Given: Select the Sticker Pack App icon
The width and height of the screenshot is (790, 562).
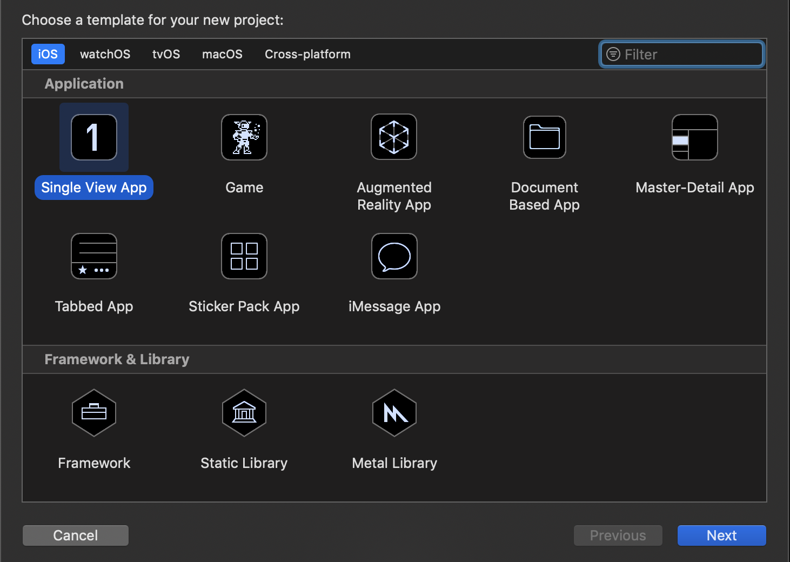Looking at the screenshot, I should (x=244, y=256).
